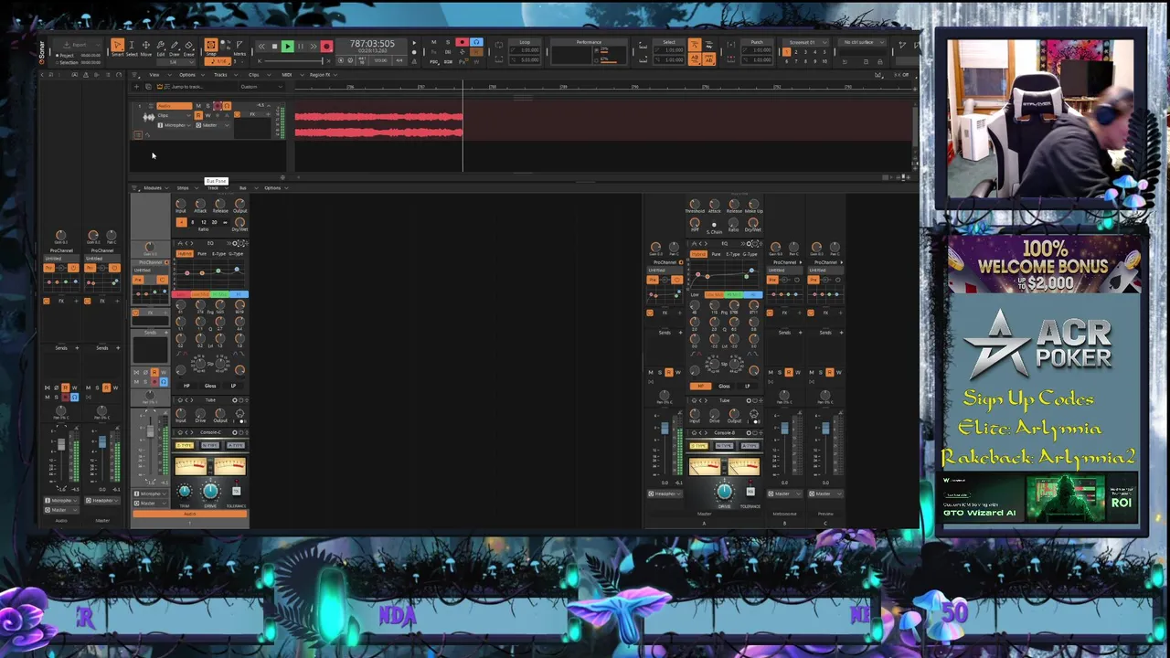
Task: Click the global Solo S button in control bar
Action: point(448,42)
